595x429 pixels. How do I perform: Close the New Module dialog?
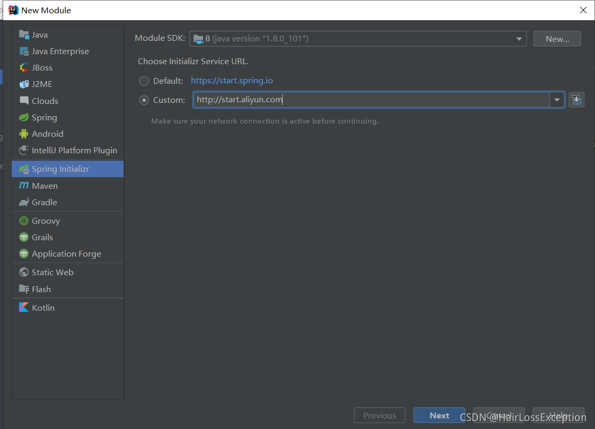pos(583,10)
